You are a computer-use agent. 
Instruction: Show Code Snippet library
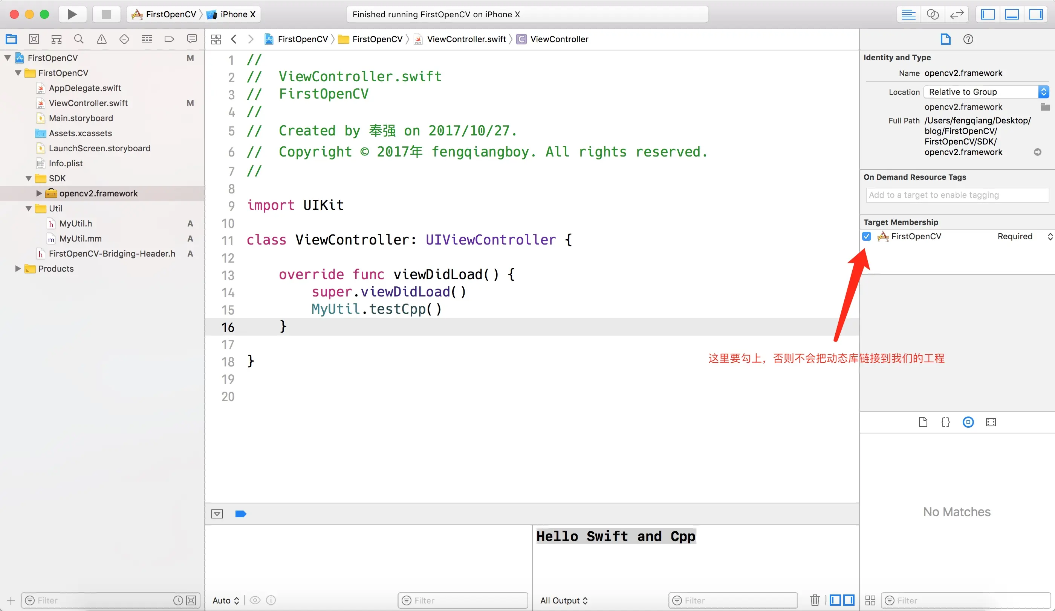pyautogui.click(x=945, y=422)
